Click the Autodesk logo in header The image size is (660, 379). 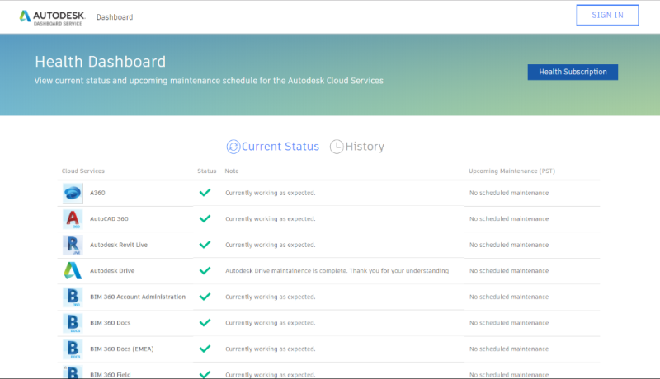(52, 17)
